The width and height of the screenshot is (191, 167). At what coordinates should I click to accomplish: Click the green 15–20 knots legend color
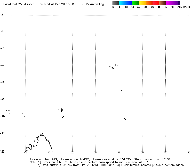tap(136, 3)
